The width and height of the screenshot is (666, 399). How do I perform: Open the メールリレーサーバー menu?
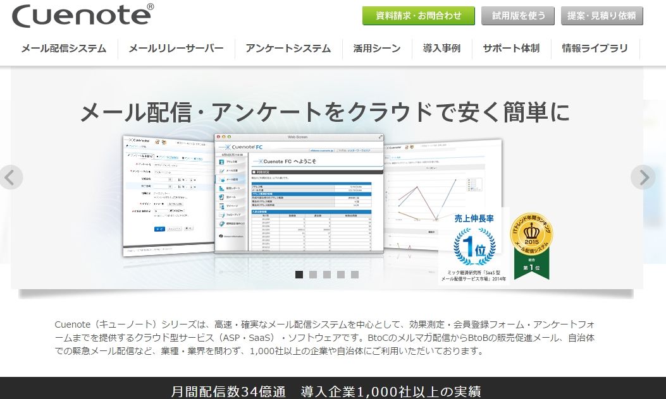[x=176, y=48]
